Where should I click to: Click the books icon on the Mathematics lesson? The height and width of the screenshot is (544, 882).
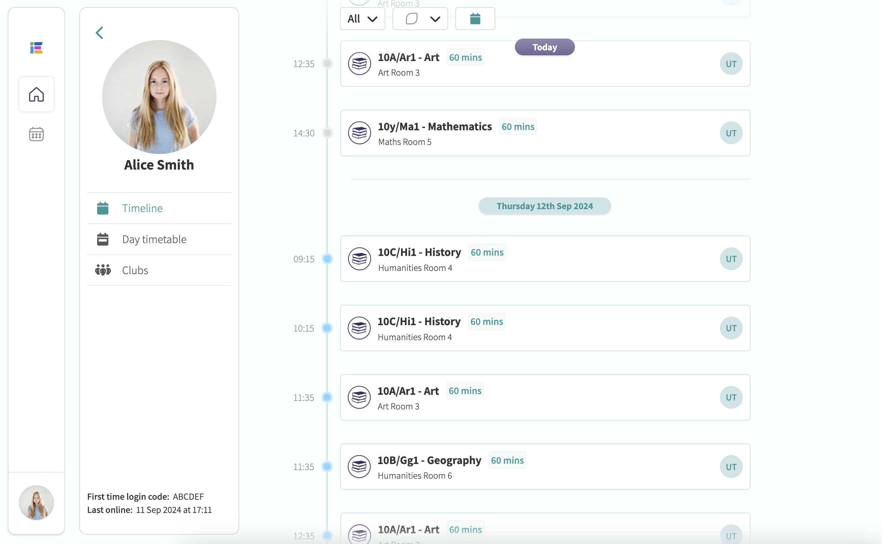[x=360, y=132]
